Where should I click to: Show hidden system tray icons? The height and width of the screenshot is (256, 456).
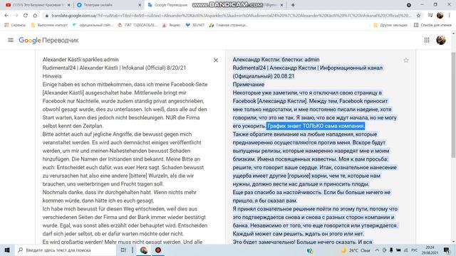(377, 250)
